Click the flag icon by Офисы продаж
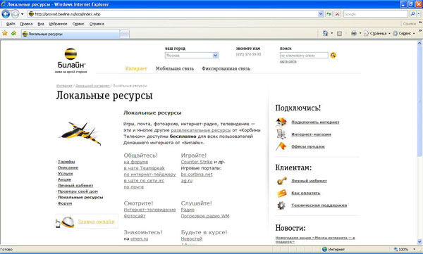 coord(281,146)
